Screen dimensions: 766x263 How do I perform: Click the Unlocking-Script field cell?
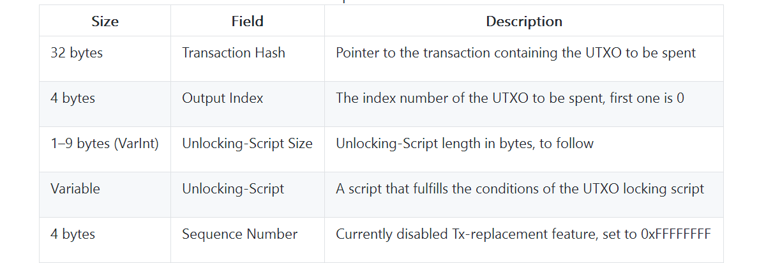click(233, 189)
